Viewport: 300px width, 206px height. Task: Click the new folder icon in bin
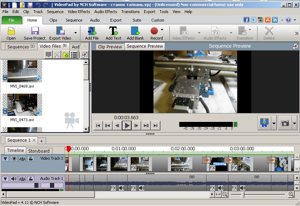pyautogui.click(x=66, y=55)
